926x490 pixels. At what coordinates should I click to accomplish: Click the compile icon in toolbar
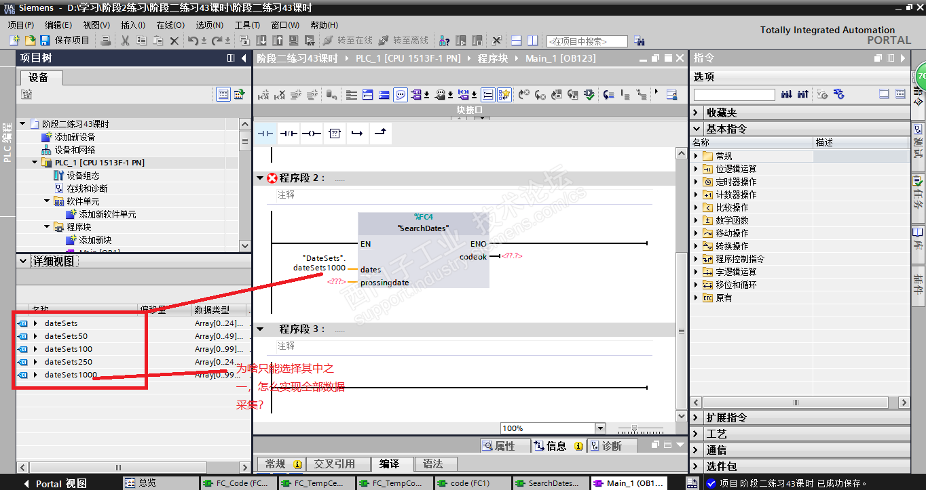tap(245, 41)
